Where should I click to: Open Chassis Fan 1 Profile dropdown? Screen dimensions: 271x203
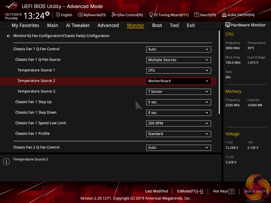pyautogui.click(x=179, y=134)
